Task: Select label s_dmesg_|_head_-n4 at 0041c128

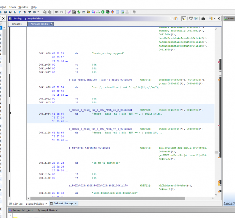Action: point(101,129)
